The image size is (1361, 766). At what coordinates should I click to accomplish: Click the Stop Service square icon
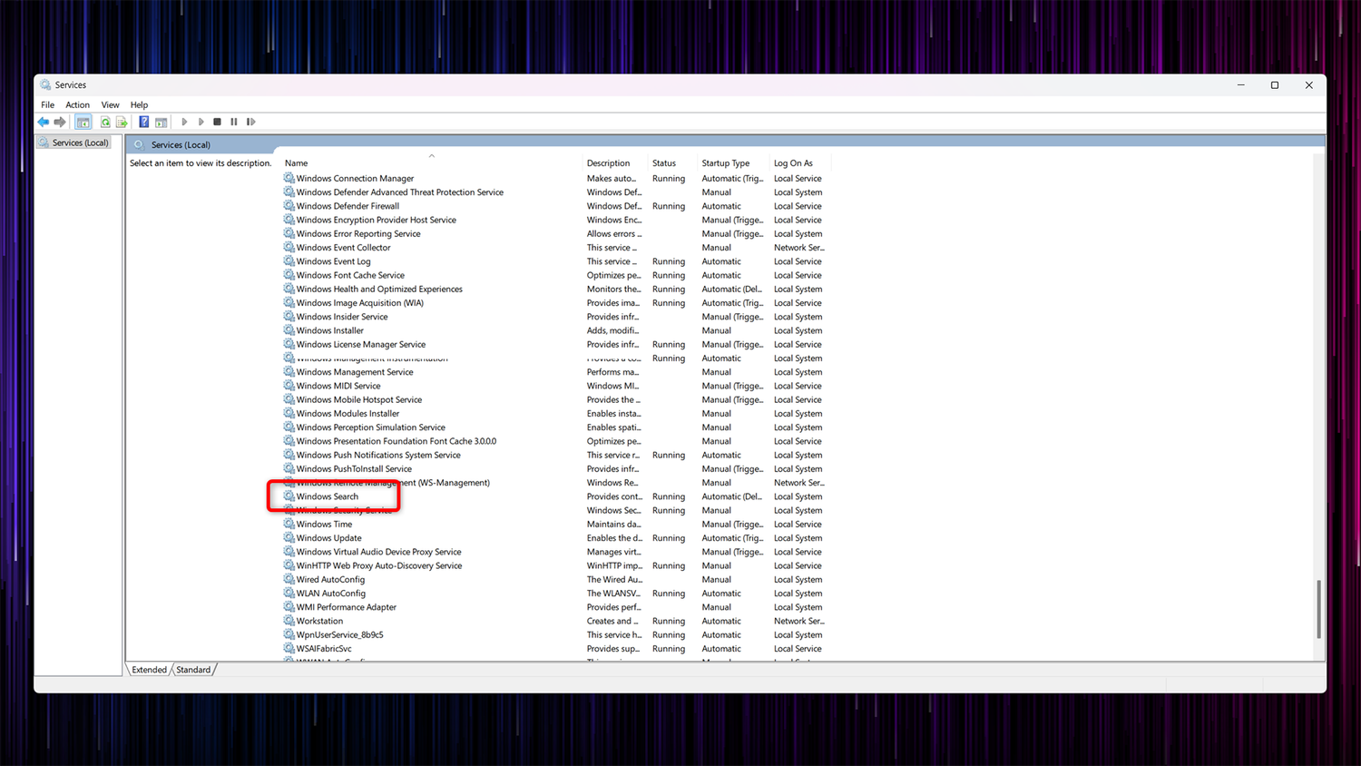pos(217,122)
